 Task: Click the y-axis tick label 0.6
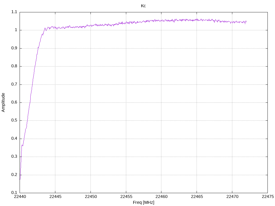[x=14, y=102]
